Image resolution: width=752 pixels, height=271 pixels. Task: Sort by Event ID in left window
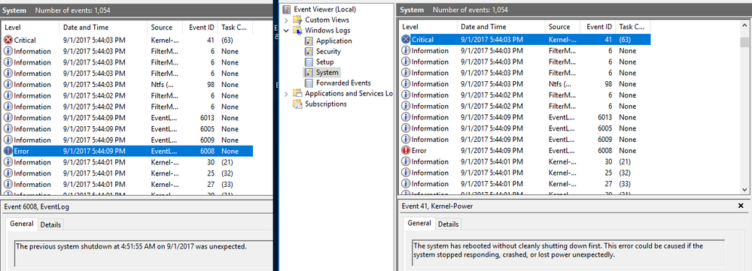click(200, 27)
